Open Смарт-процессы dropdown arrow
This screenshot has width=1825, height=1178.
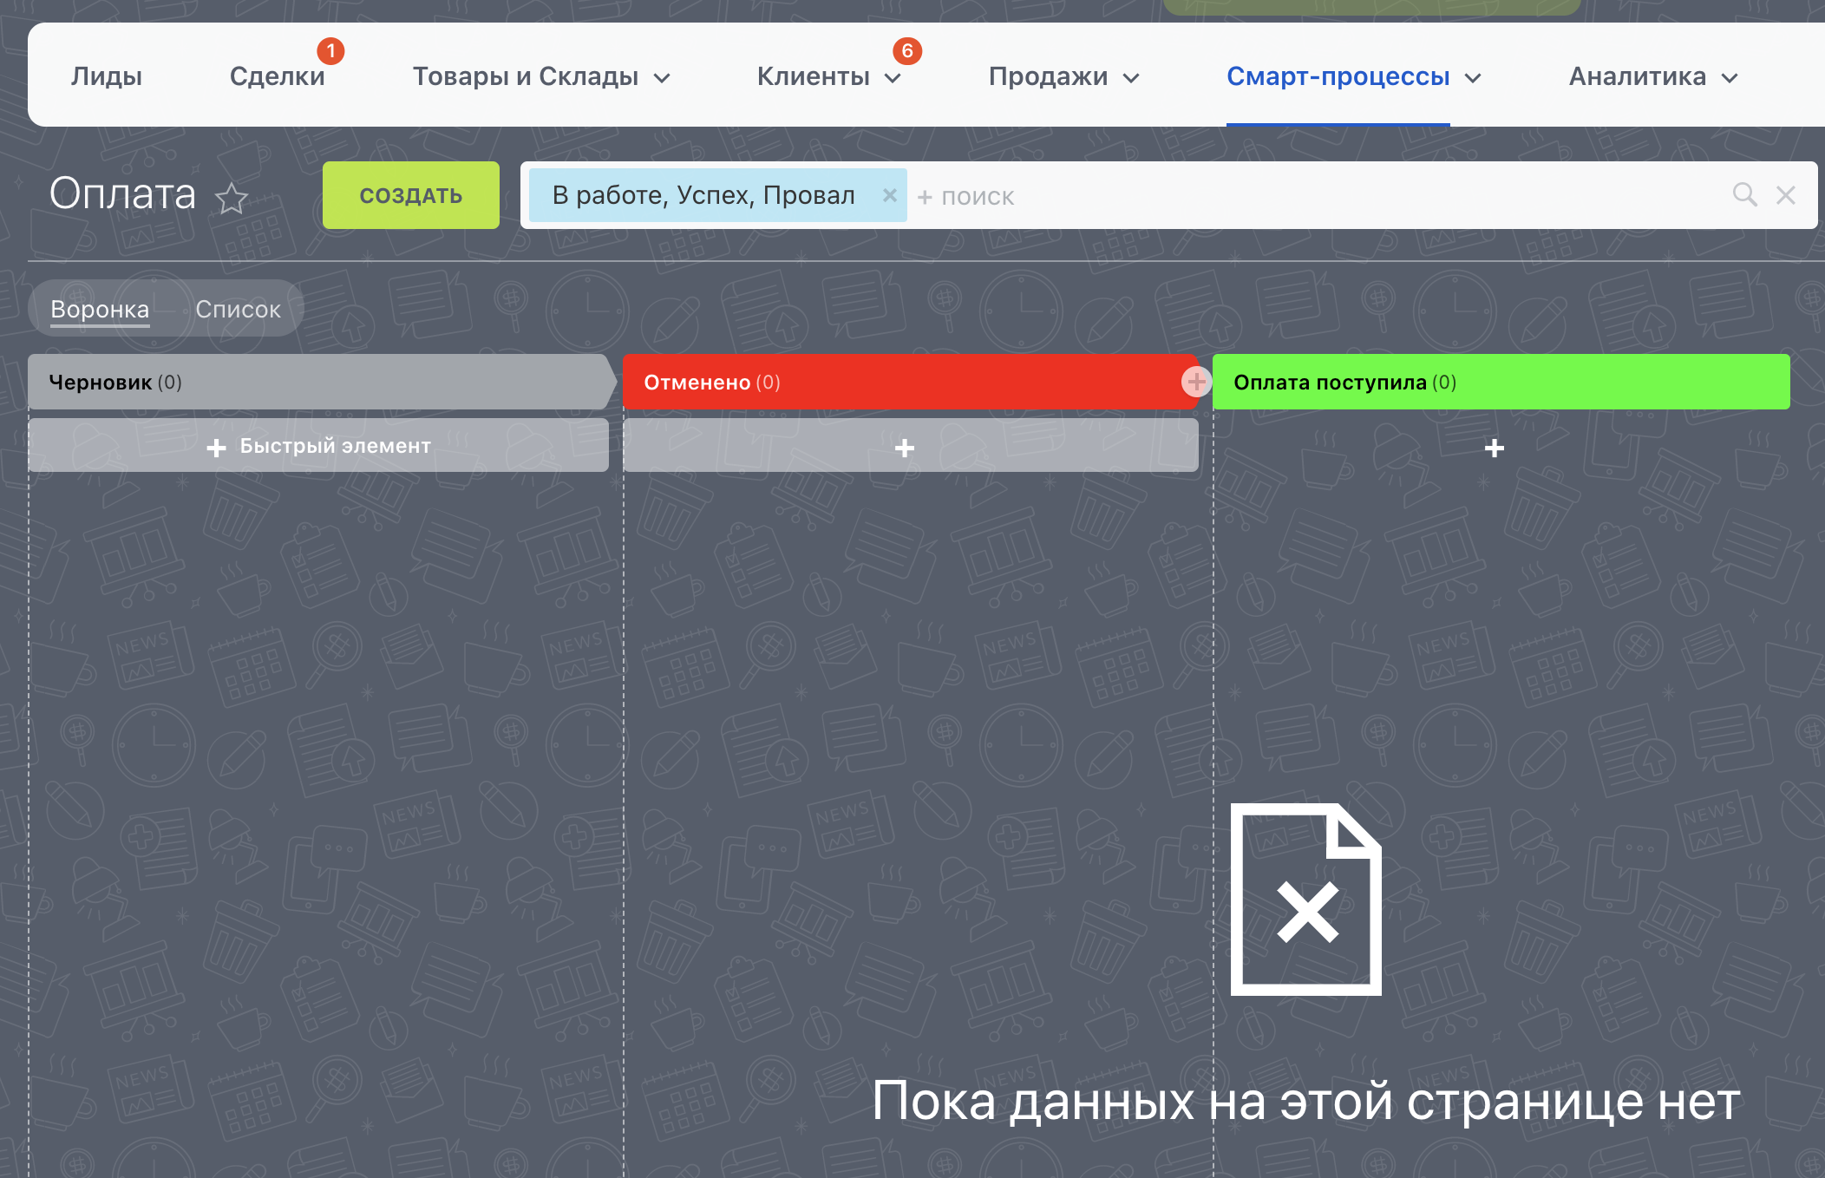point(1473,78)
